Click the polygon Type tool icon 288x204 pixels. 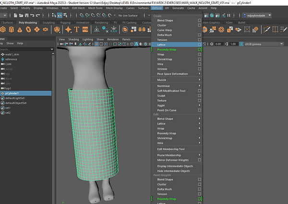[x=77, y=29]
